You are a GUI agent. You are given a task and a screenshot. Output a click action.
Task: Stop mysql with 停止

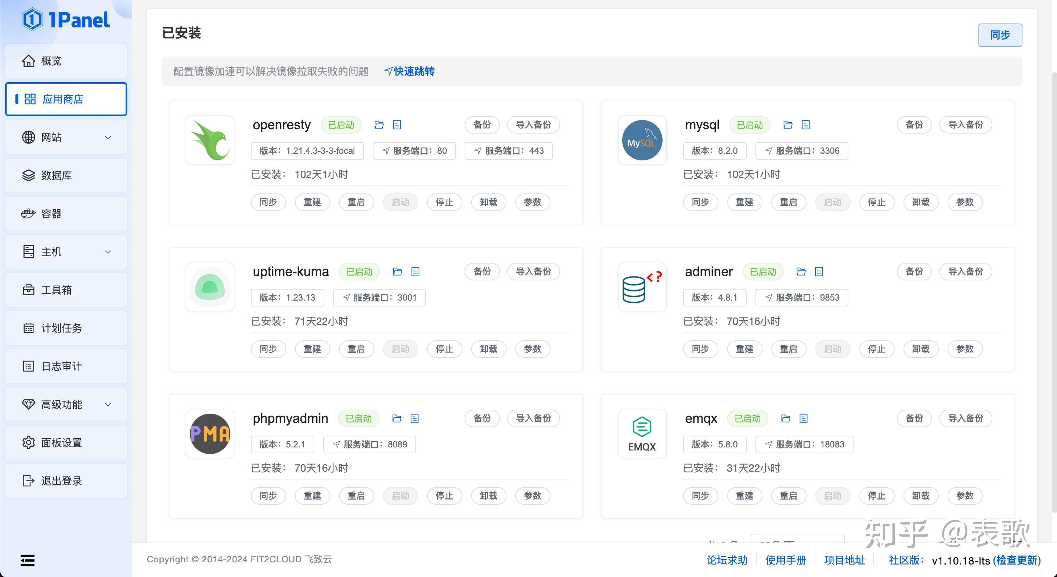point(876,202)
